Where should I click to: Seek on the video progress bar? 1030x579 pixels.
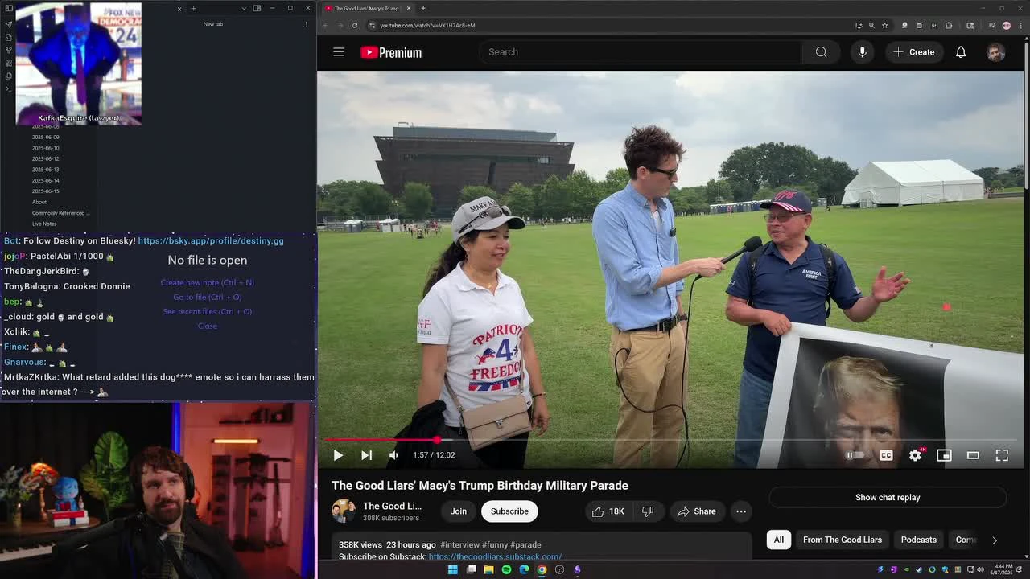coord(673,440)
